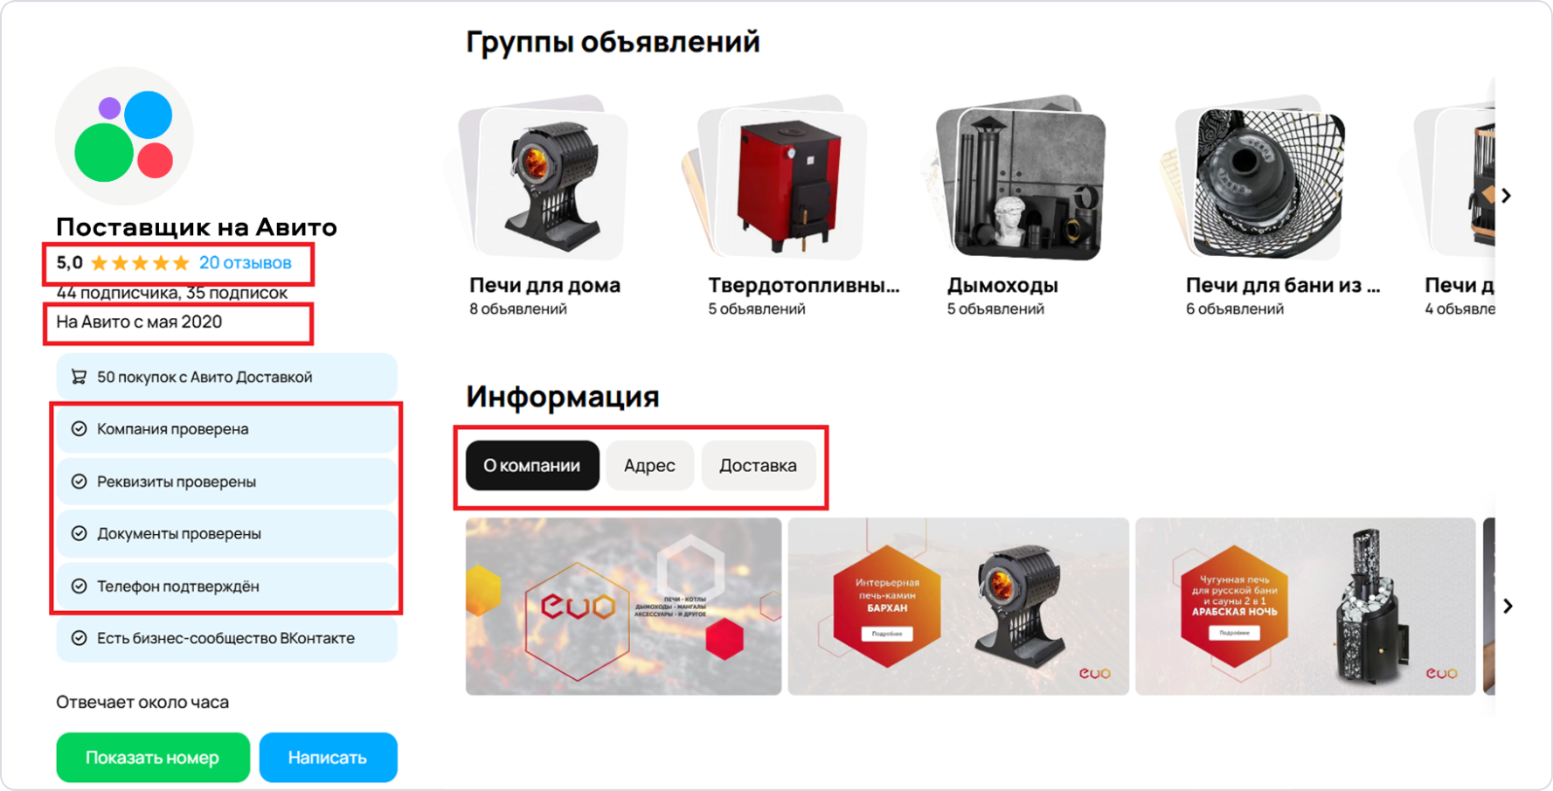Image resolution: width=1553 pixels, height=791 pixels.
Task: Click the shopping cart icon for Avito Доставка purchases
Action: point(79,377)
